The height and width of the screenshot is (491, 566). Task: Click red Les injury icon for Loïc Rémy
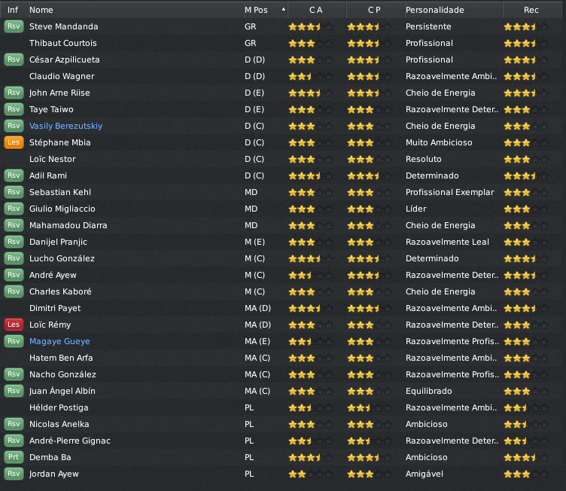[14, 325]
